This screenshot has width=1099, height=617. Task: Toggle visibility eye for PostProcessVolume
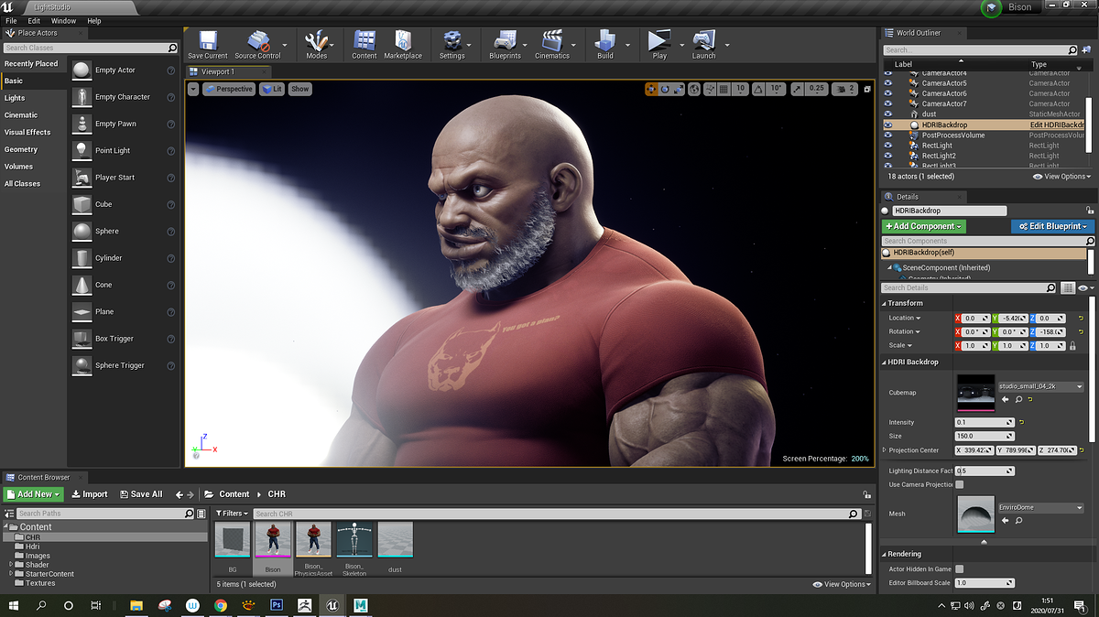point(888,135)
